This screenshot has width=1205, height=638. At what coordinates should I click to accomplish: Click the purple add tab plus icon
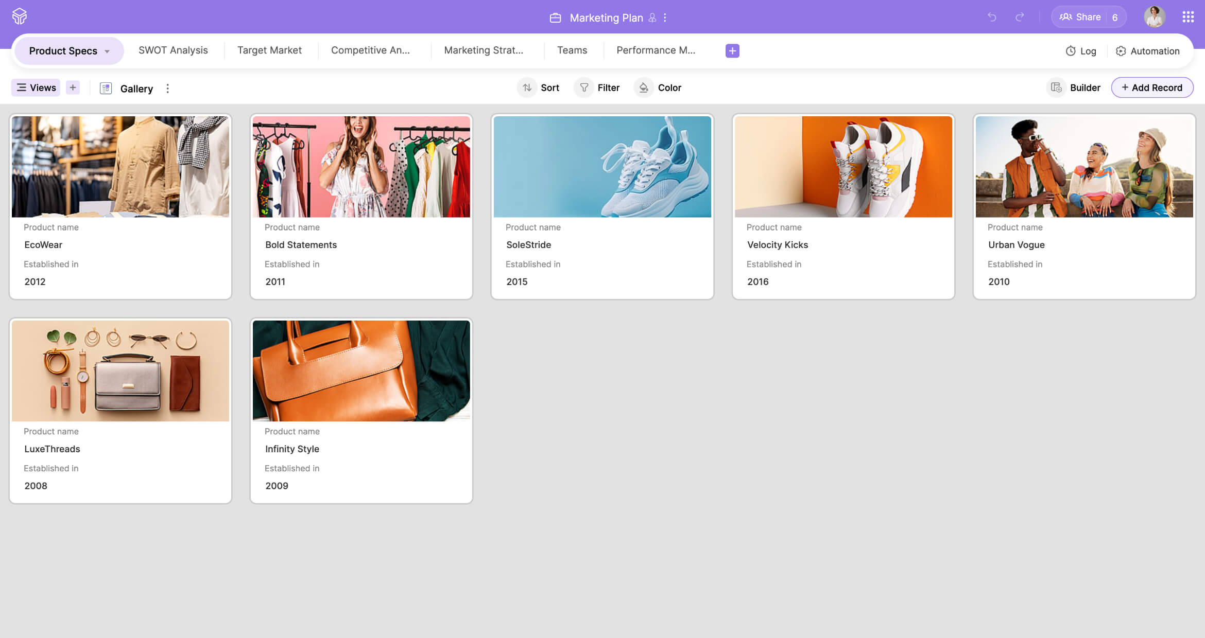coord(732,50)
